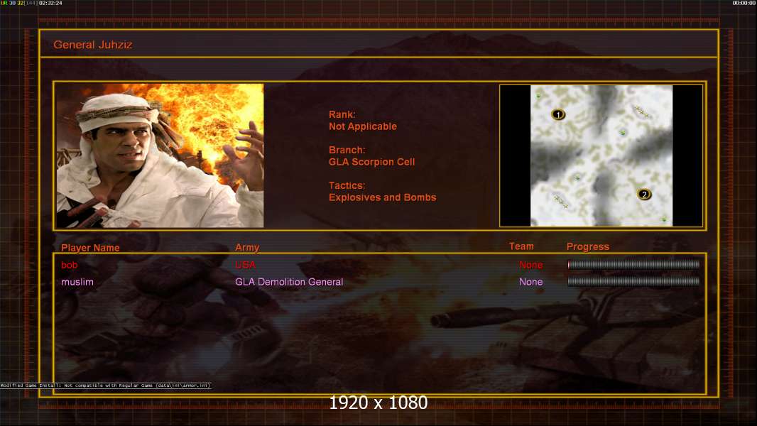
Task: Click player name 'bob'
Action: [x=69, y=265]
